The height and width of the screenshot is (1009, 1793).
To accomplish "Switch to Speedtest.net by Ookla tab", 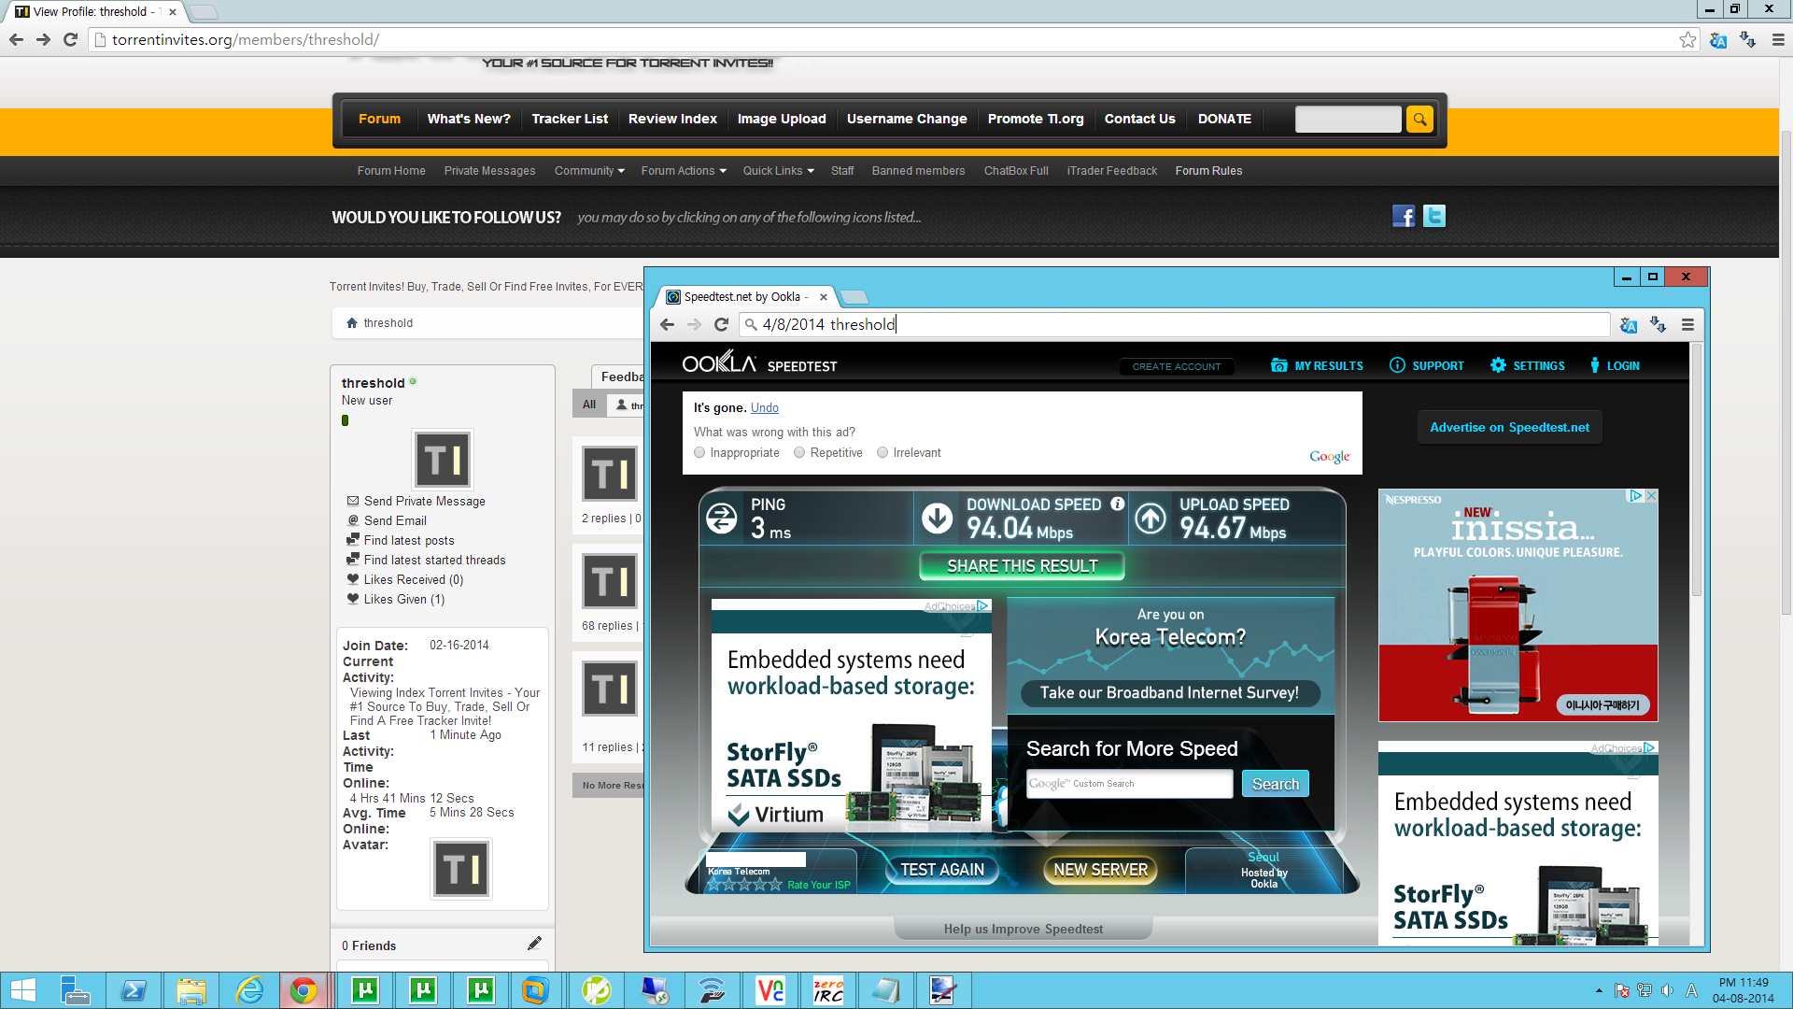I will coord(747,297).
